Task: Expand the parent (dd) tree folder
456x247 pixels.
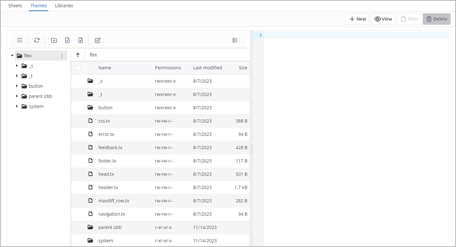Action: point(17,96)
